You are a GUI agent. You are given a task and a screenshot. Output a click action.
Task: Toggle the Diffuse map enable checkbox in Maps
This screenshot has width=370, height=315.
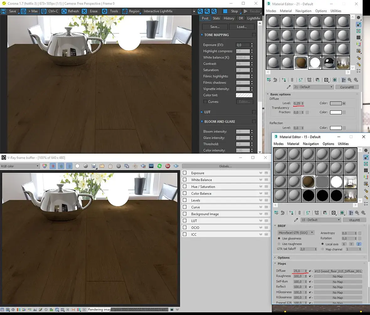(310, 271)
